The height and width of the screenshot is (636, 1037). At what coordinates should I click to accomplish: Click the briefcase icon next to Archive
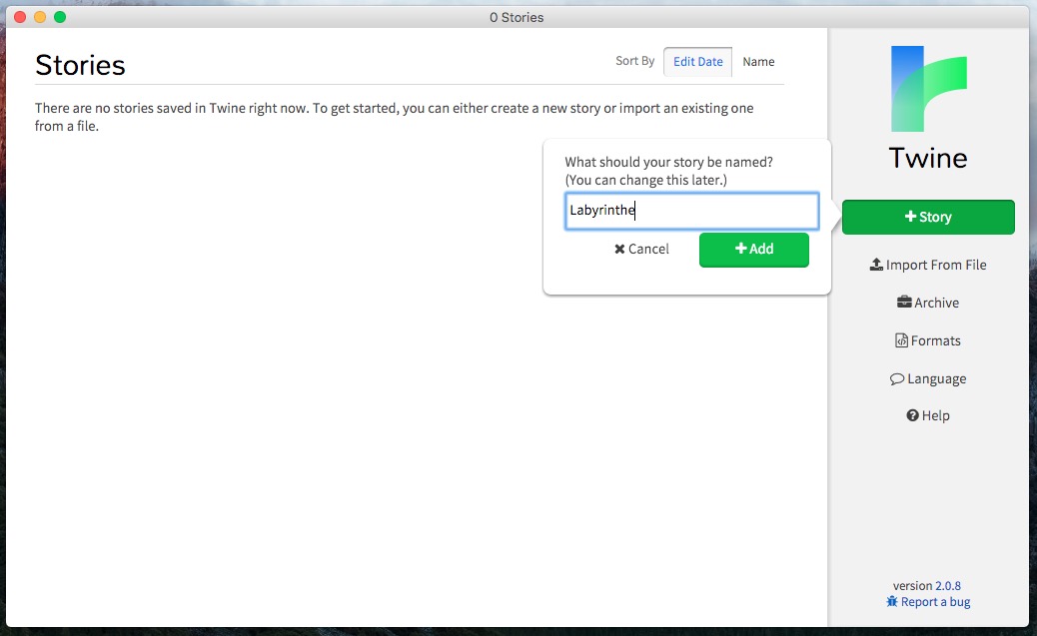pos(904,303)
